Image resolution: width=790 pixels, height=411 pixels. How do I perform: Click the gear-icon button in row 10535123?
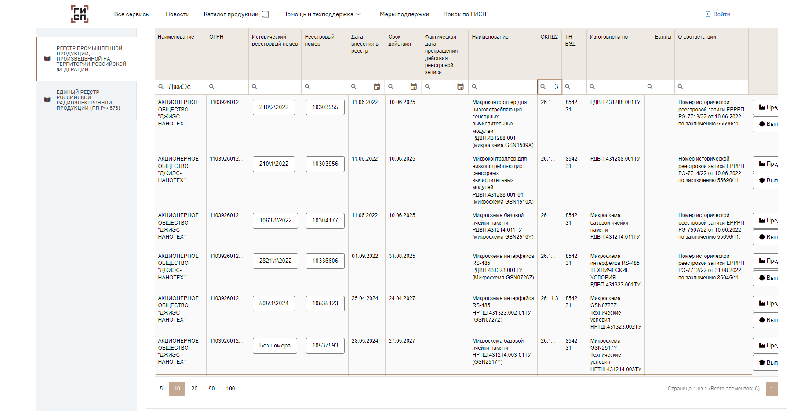pos(765,320)
